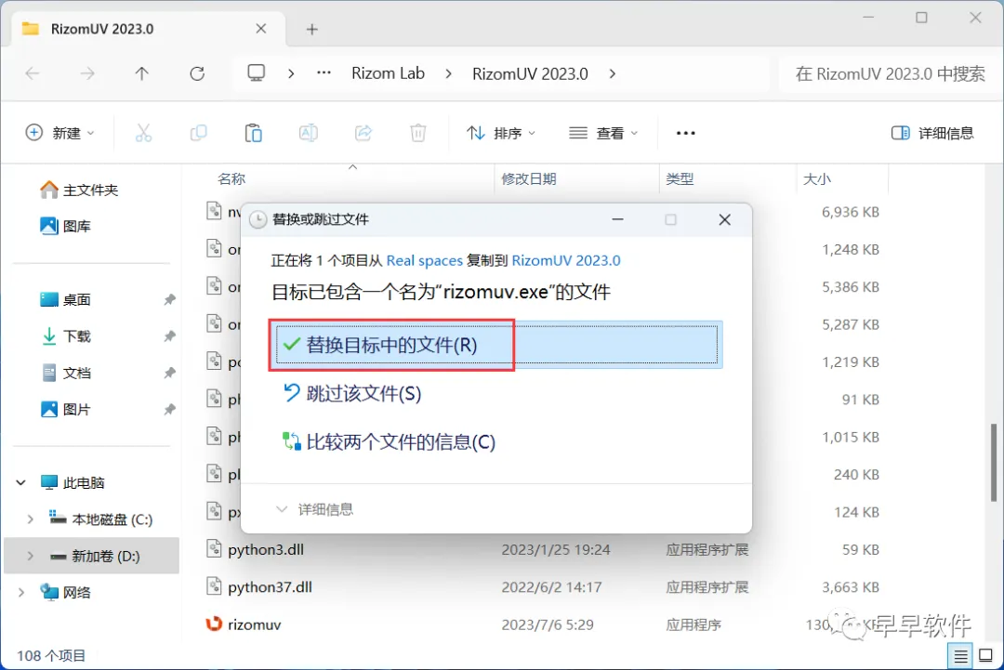
Task: Open a new tab with the plus button
Action: click(311, 30)
